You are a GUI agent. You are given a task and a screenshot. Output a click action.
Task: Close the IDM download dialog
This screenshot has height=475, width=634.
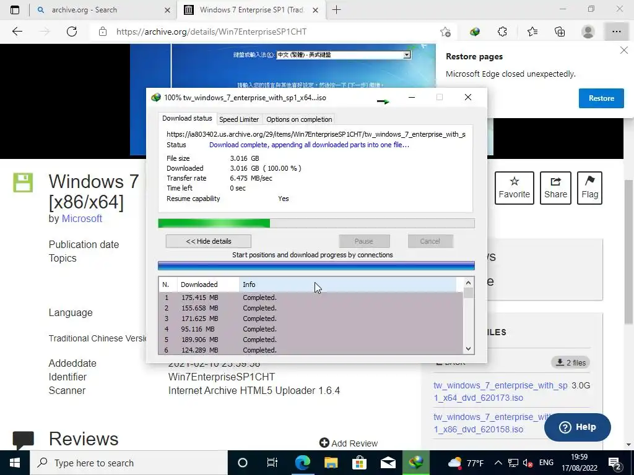[468, 97]
